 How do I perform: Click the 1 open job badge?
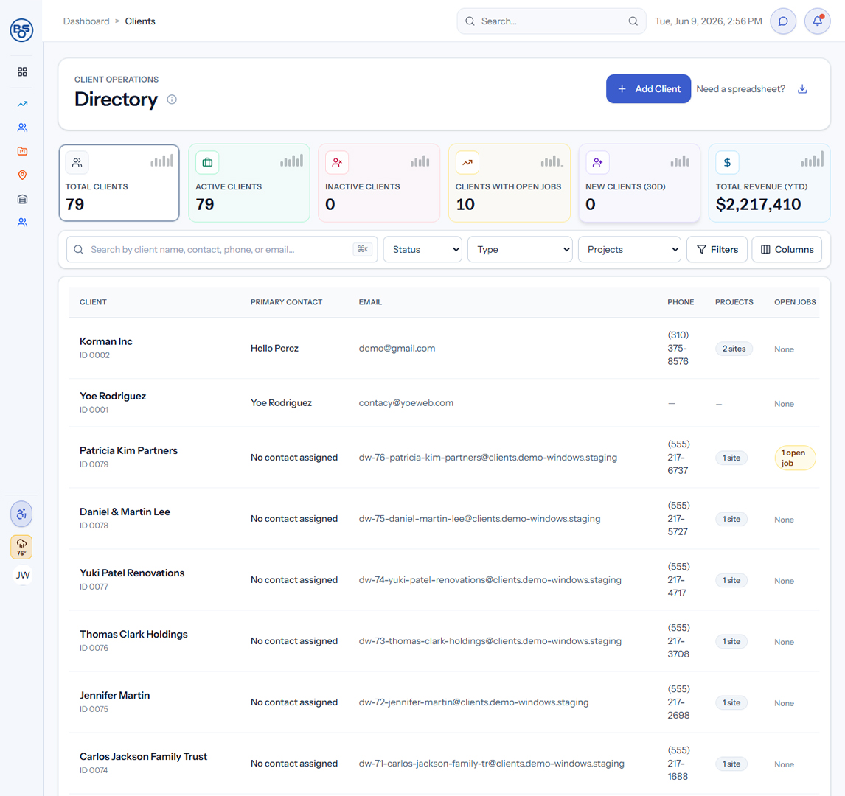[795, 458]
